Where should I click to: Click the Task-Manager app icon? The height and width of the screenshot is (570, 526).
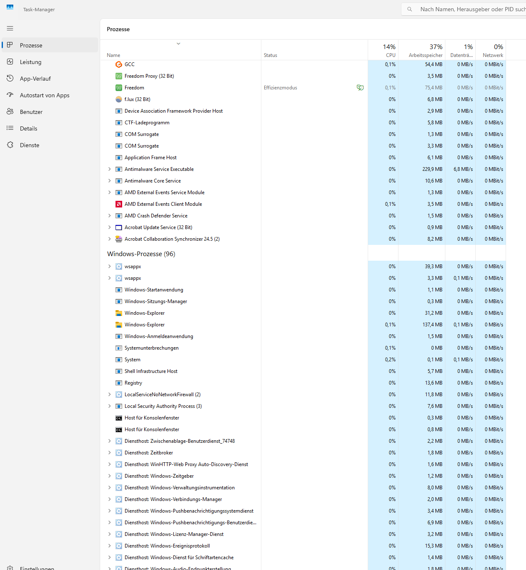pyautogui.click(x=10, y=7)
